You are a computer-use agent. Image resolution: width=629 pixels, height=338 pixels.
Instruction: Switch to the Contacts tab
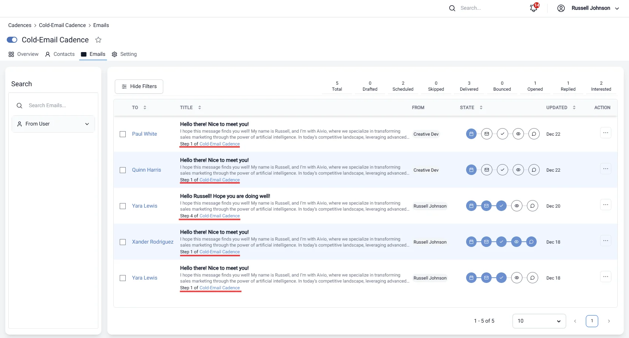pyautogui.click(x=60, y=54)
